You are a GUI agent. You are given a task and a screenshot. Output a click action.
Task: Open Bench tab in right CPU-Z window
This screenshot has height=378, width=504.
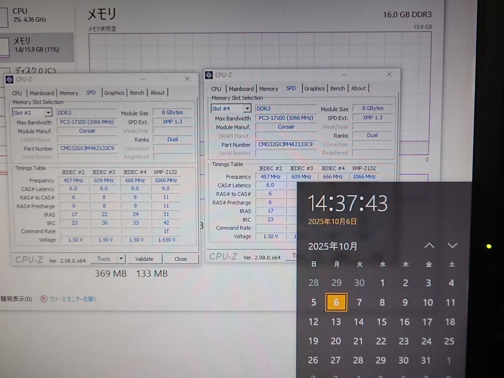[x=337, y=89]
